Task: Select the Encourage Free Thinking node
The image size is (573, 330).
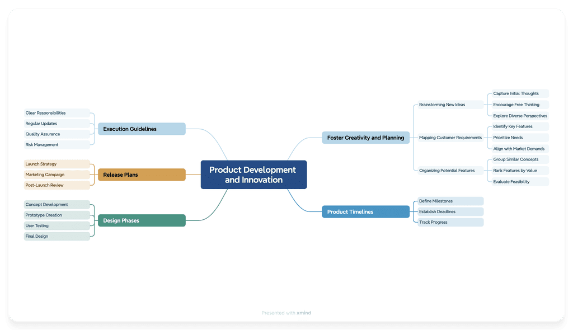Action: pos(516,105)
